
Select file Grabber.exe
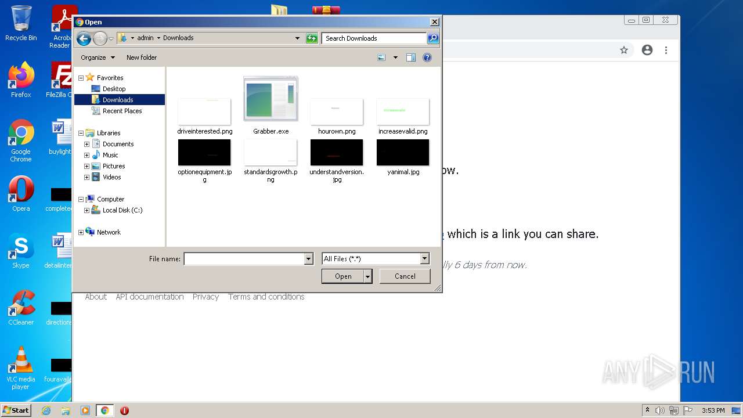(270, 107)
